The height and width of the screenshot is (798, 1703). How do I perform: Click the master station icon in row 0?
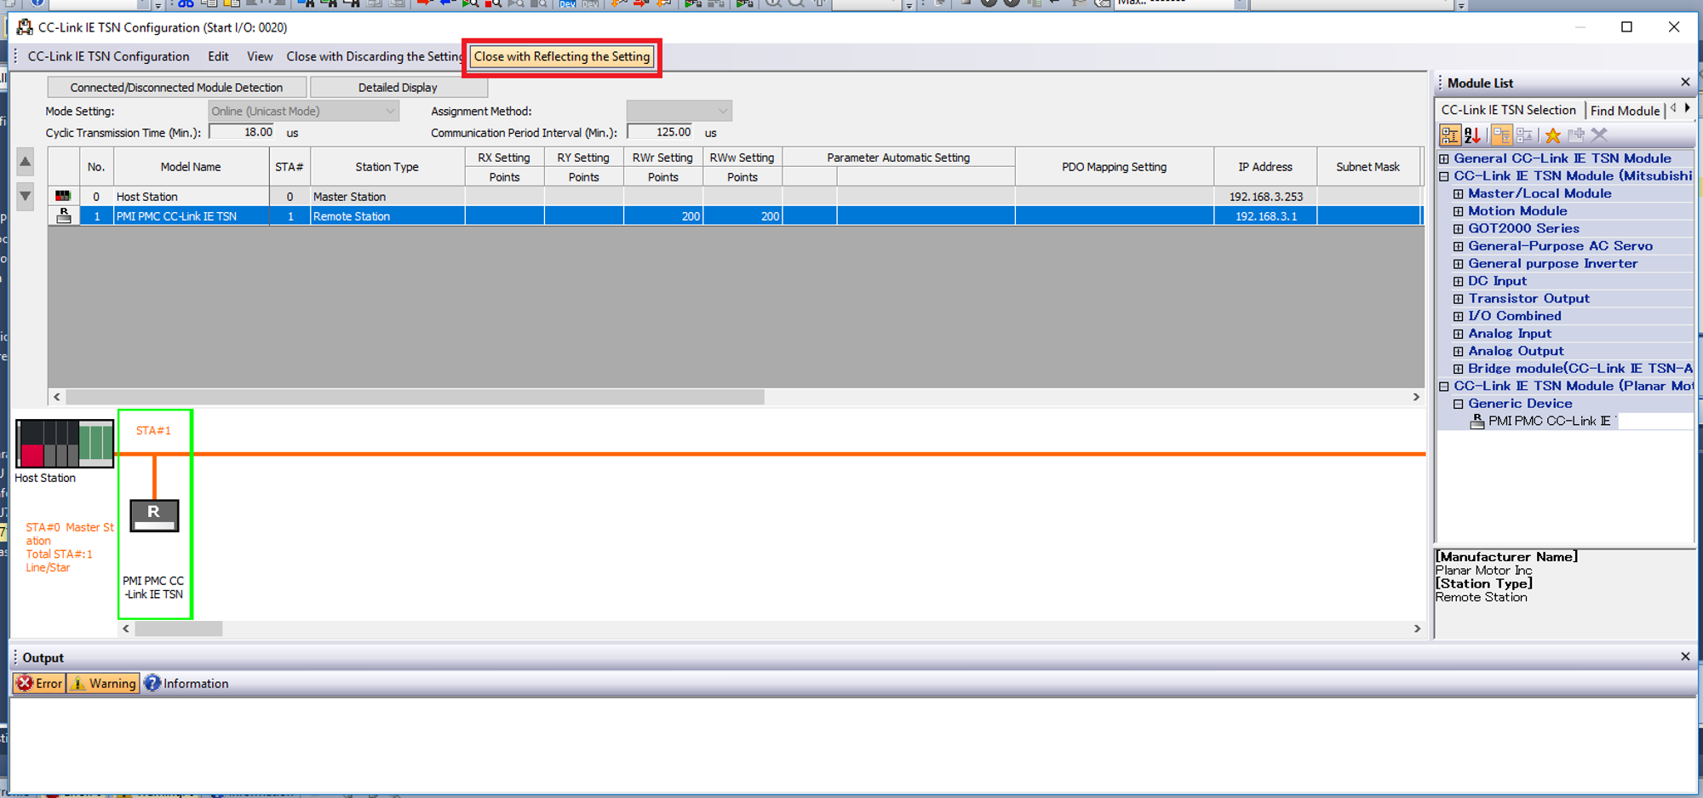point(63,196)
